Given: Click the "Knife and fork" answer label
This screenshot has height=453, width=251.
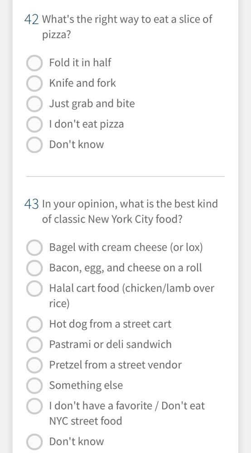Looking at the screenshot, I should click(x=82, y=83).
